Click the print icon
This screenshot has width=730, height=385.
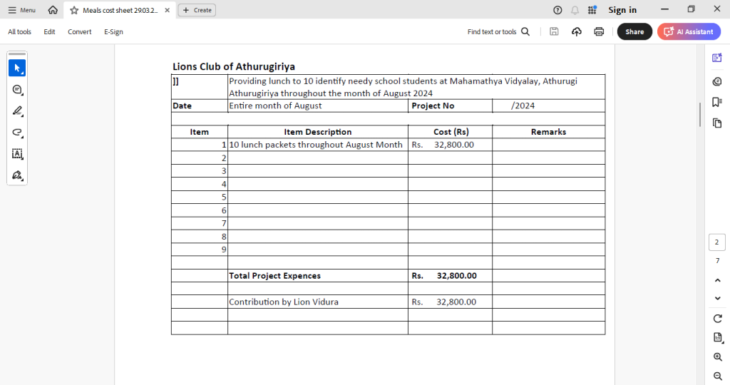599,31
